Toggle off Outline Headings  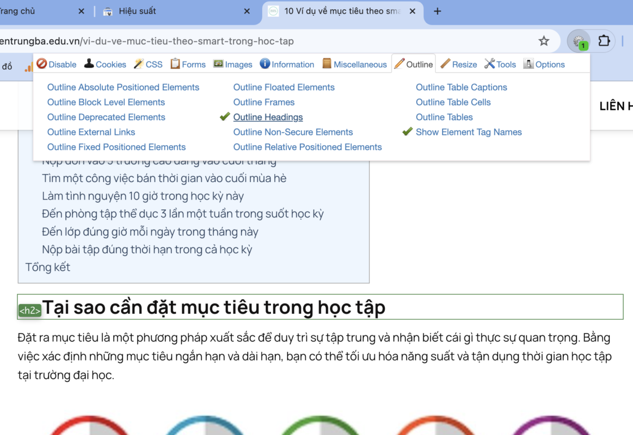(268, 117)
